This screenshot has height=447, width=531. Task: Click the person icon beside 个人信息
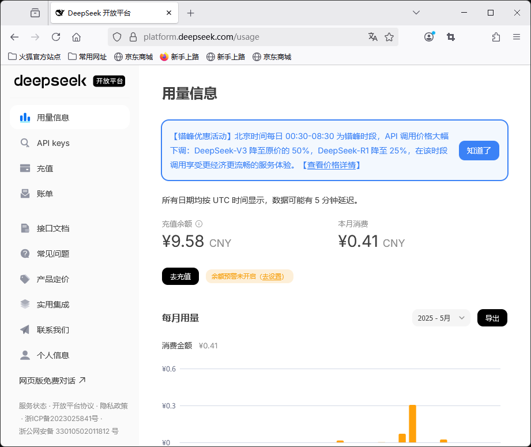click(25, 355)
